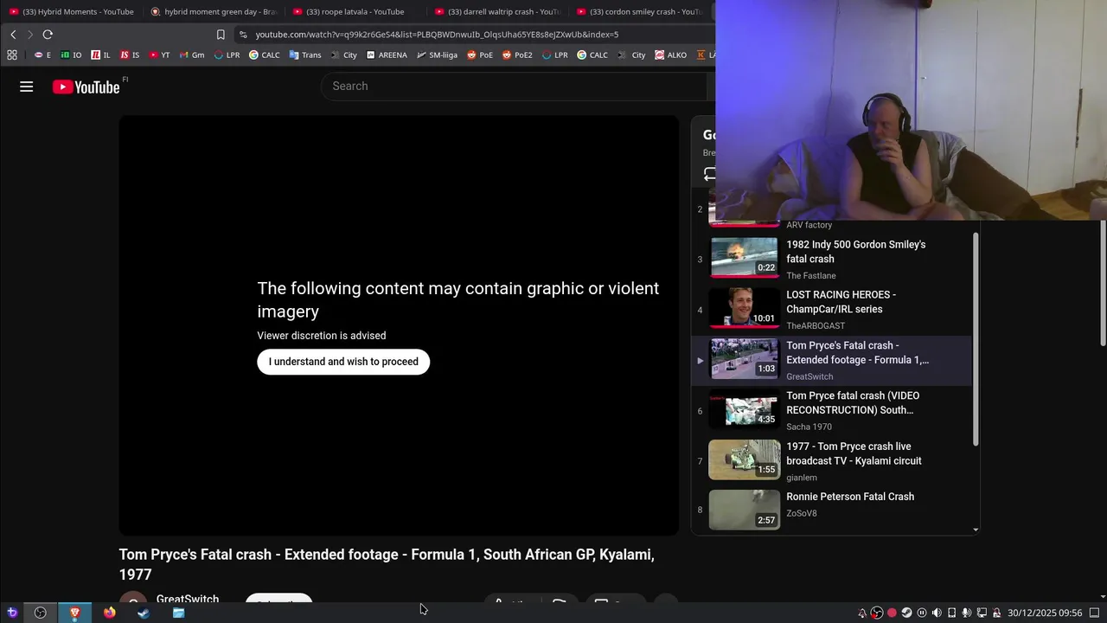
Task: Open the Trans bookmark
Action: click(304, 55)
